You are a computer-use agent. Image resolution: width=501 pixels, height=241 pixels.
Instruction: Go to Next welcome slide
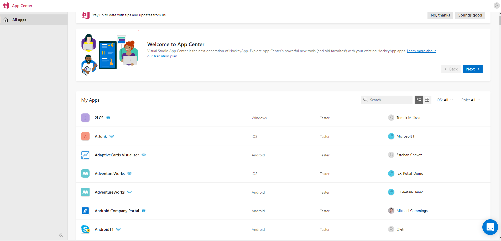tap(473, 69)
